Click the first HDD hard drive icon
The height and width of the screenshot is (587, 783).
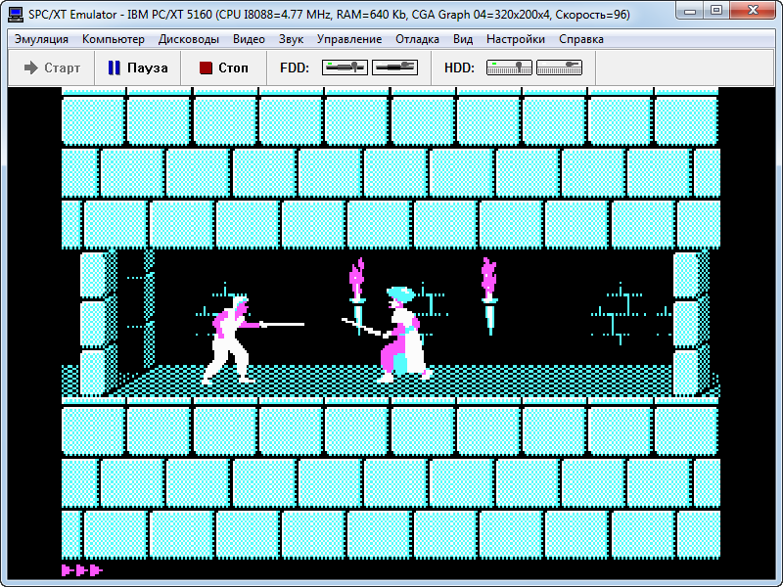[x=509, y=68]
